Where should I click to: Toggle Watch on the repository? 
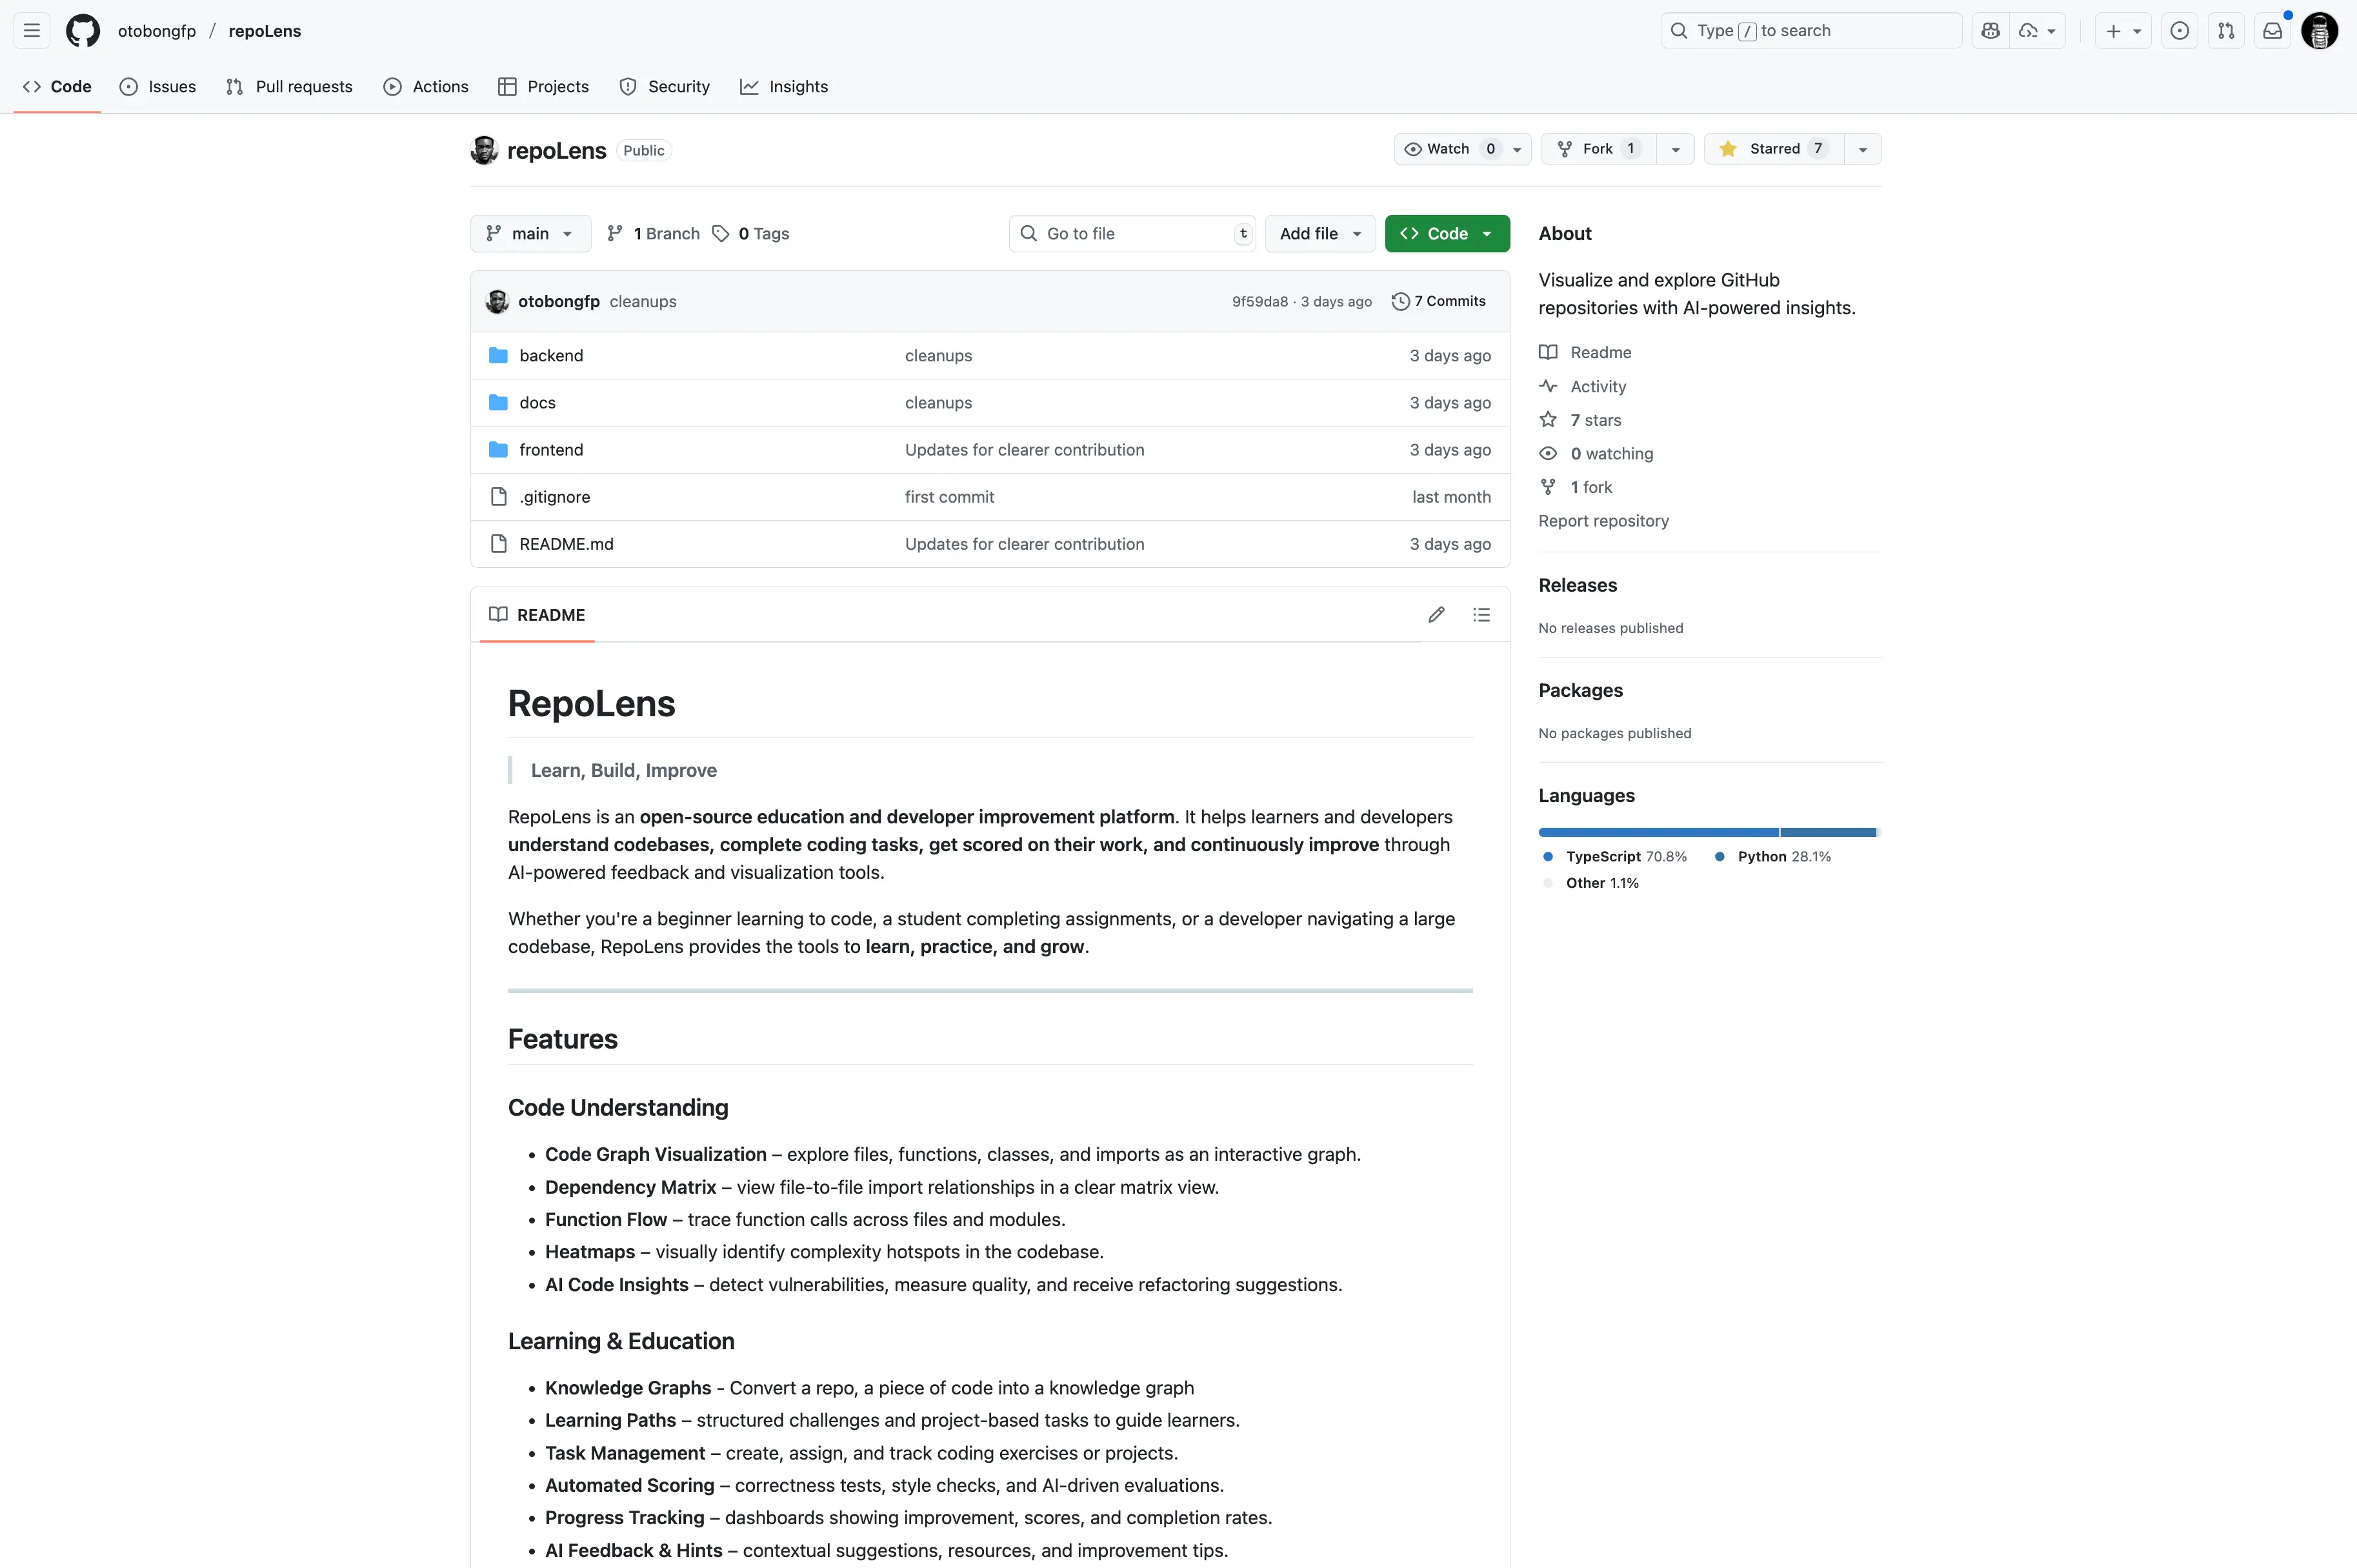(x=1448, y=149)
